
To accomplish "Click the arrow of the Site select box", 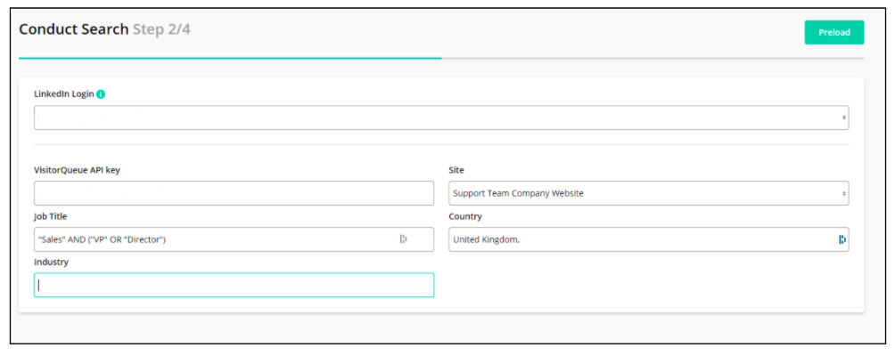I will pyautogui.click(x=843, y=194).
